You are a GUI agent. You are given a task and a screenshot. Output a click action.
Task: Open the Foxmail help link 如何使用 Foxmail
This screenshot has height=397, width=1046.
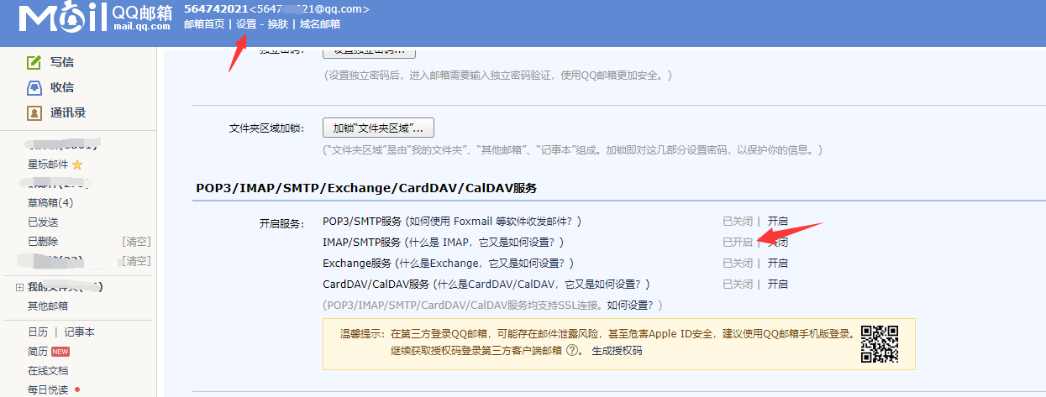pyautogui.click(x=491, y=222)
